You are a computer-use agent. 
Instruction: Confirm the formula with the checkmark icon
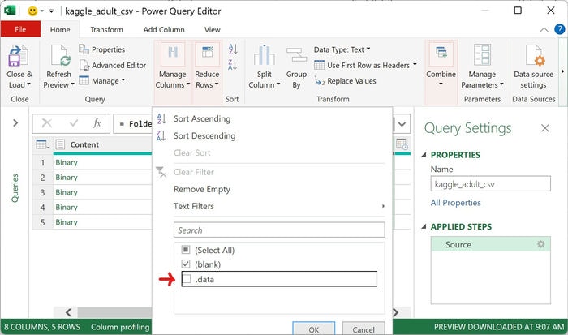pyautogui.click(x=74, y=123)
